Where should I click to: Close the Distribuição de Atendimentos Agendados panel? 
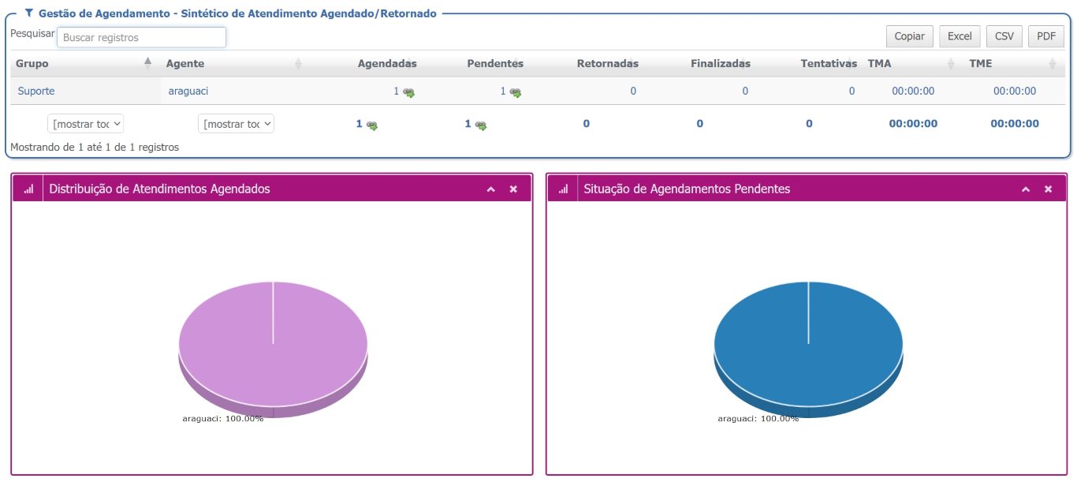coord(513,189)
